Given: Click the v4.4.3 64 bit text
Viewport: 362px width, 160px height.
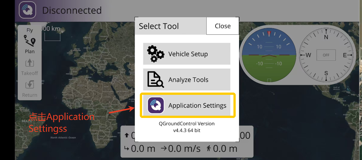Looking at the screenshot, I should click(187, 130).
